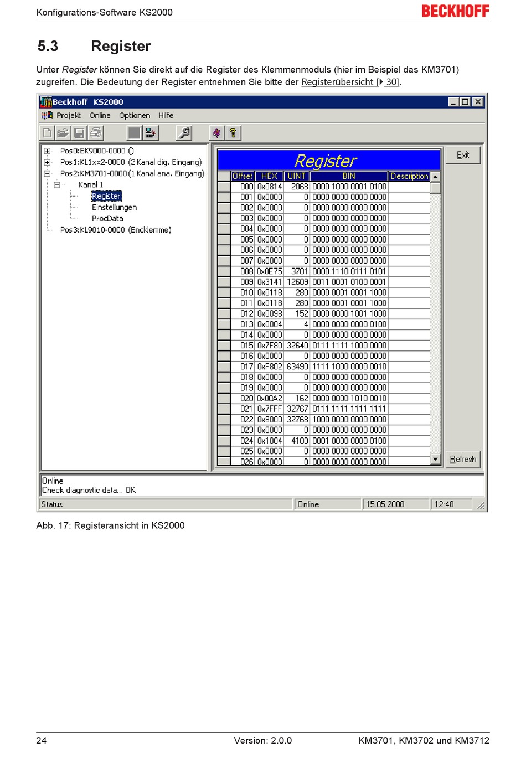Click the UINT column header
Viewport: 526px width, 758px height.
point(297,176)
